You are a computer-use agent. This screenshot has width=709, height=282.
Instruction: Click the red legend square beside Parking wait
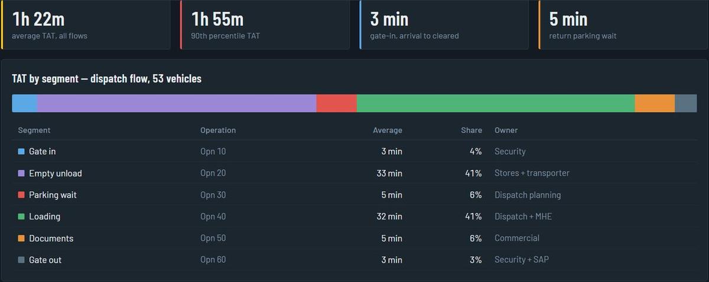(x=21, y=195)
